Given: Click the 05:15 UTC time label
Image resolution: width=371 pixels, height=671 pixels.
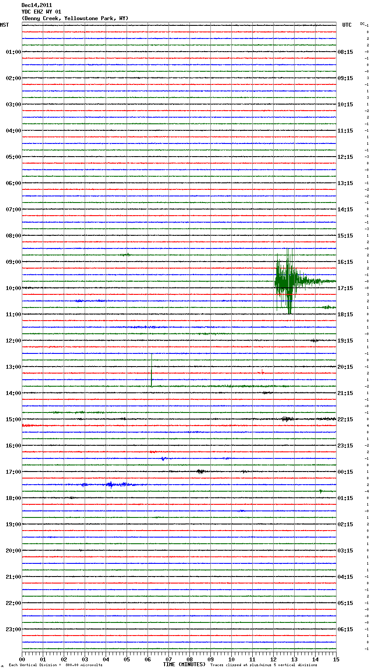Looking at the screenshot, I should [x=345, y=603].
